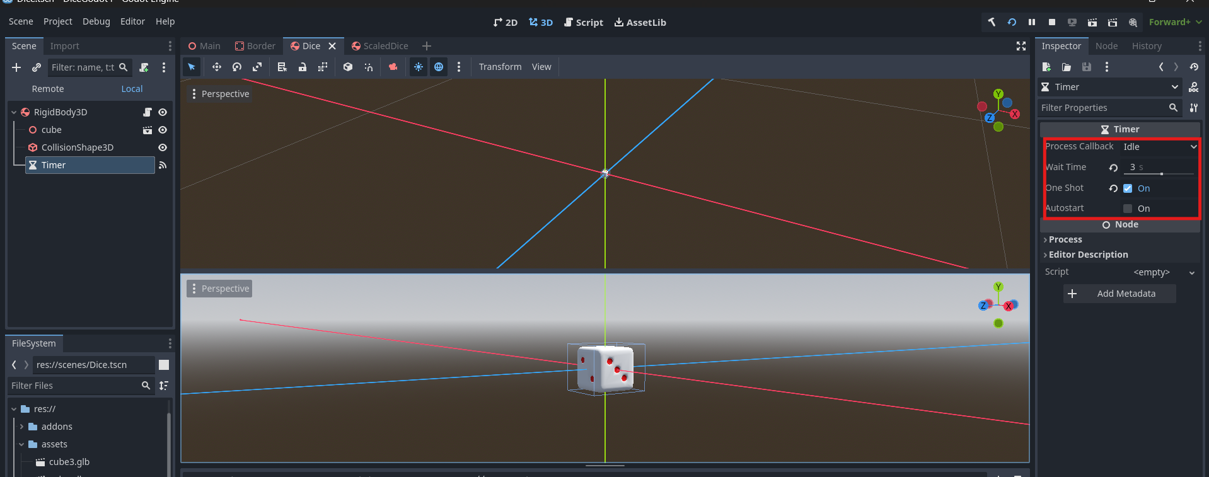Open the Debug menu
The height and width of the screenshot is (477, 1209).
pyautogui.click(x=96, y=21)
